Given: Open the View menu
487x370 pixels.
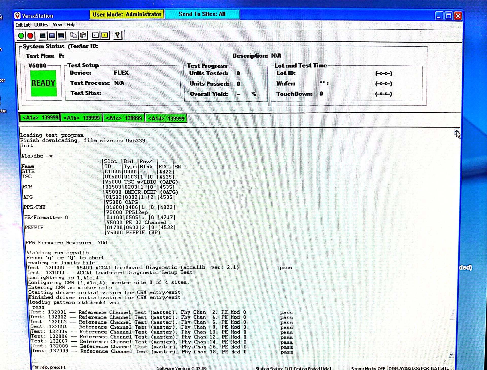Looking at the screenshot, I should point(57,25).
